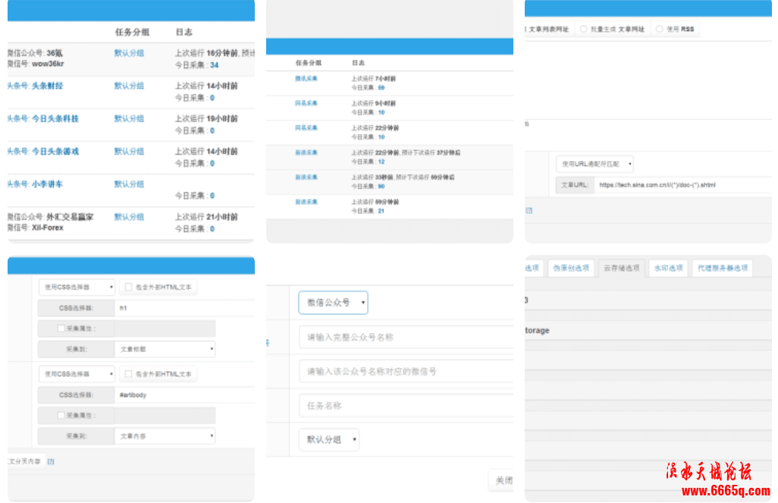Screen dimensions: 778x503
Task: Click today's collected count 59
Action: tap(381, 87)
